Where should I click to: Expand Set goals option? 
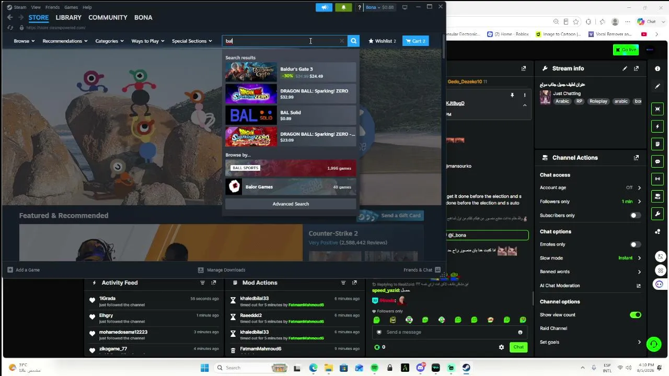pyautogui.click(x=639, y=342)
